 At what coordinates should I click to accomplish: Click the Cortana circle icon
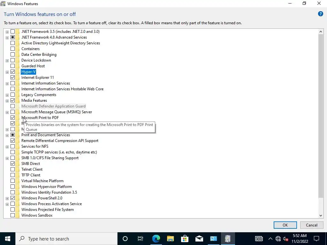pyautogui.click(x=125, y=239)
